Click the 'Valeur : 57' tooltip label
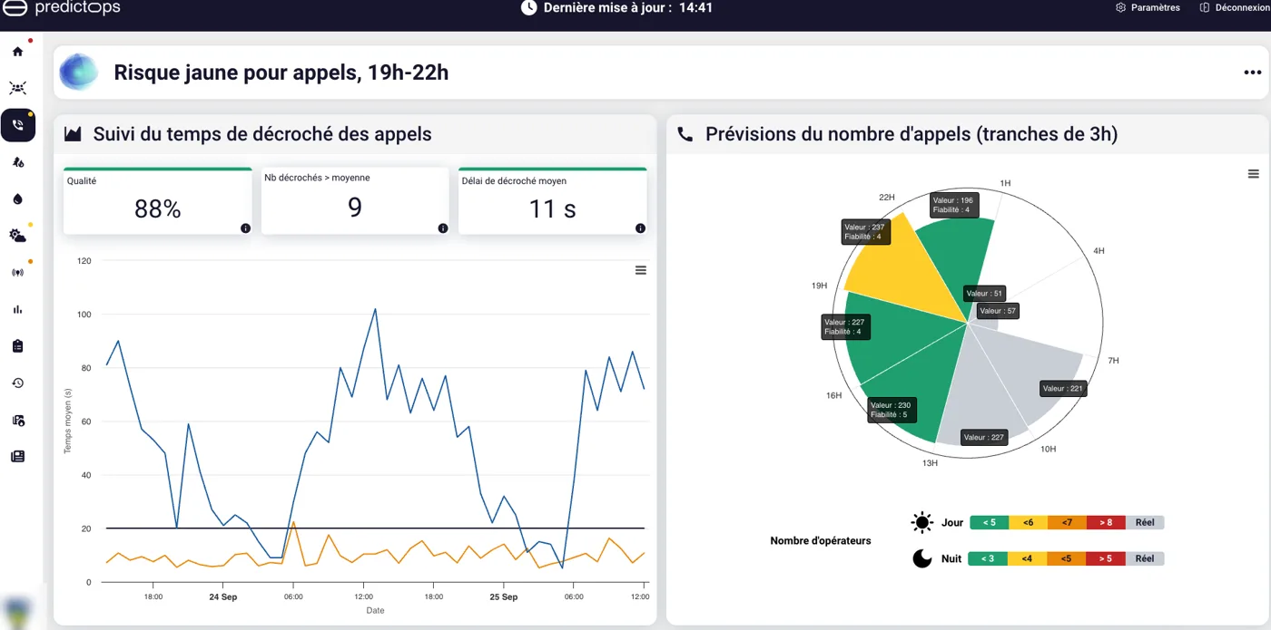 tap(998, 311)
